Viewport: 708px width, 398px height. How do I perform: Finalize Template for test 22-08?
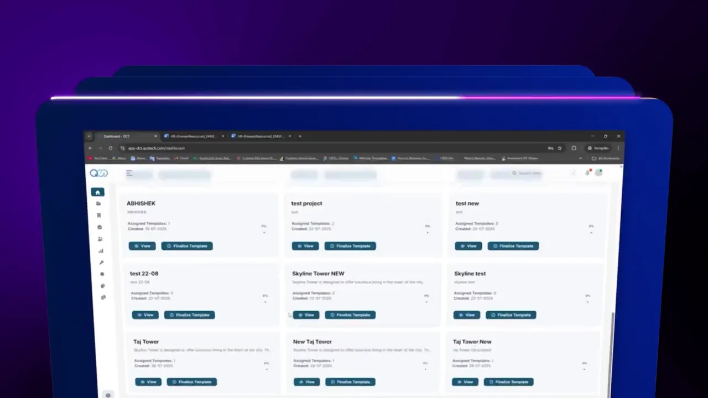coord(190,315)
